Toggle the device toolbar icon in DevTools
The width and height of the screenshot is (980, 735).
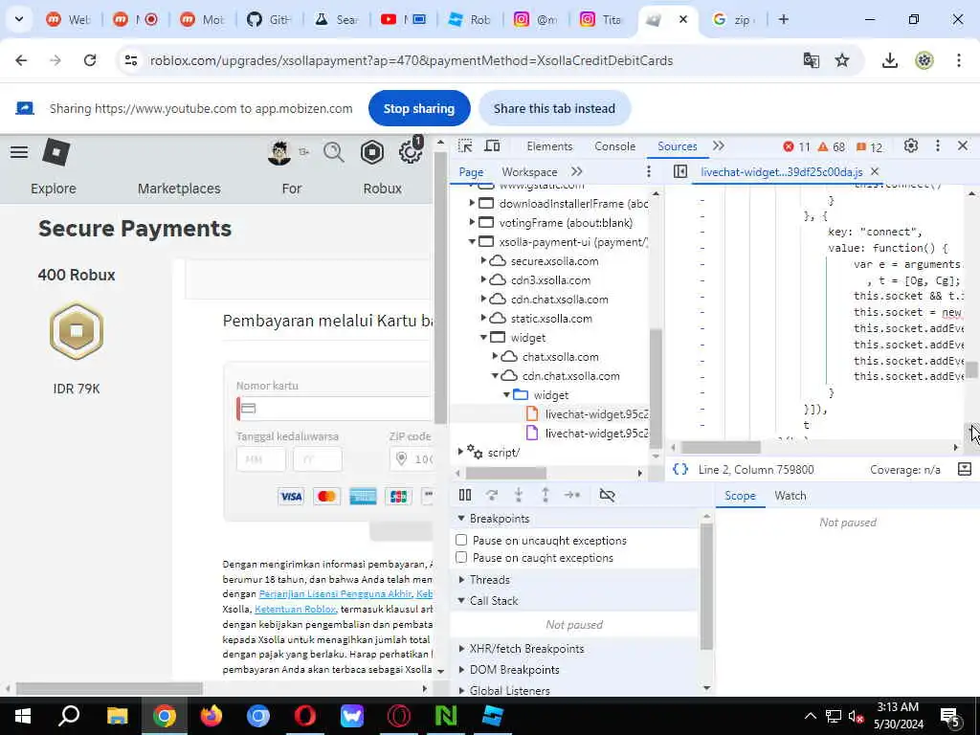tap(493, 146)
